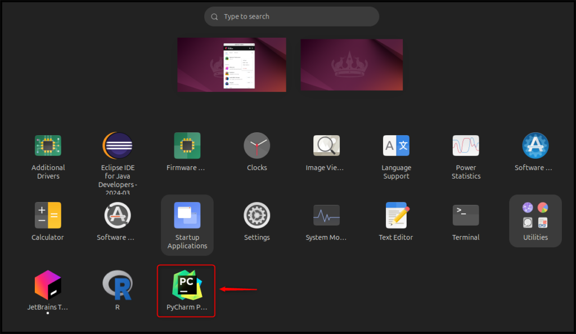Open the R statistical software
The height and width of the screenshot is (334, 576).
pos(117,286)
